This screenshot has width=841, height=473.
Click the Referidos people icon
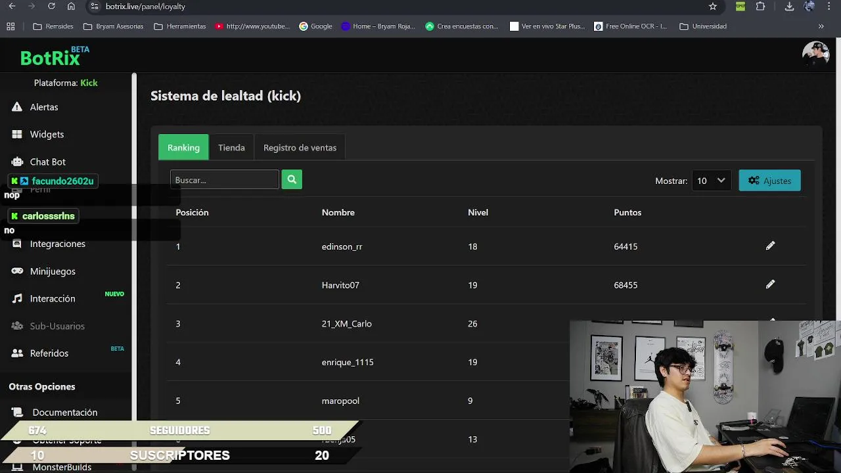18,353
